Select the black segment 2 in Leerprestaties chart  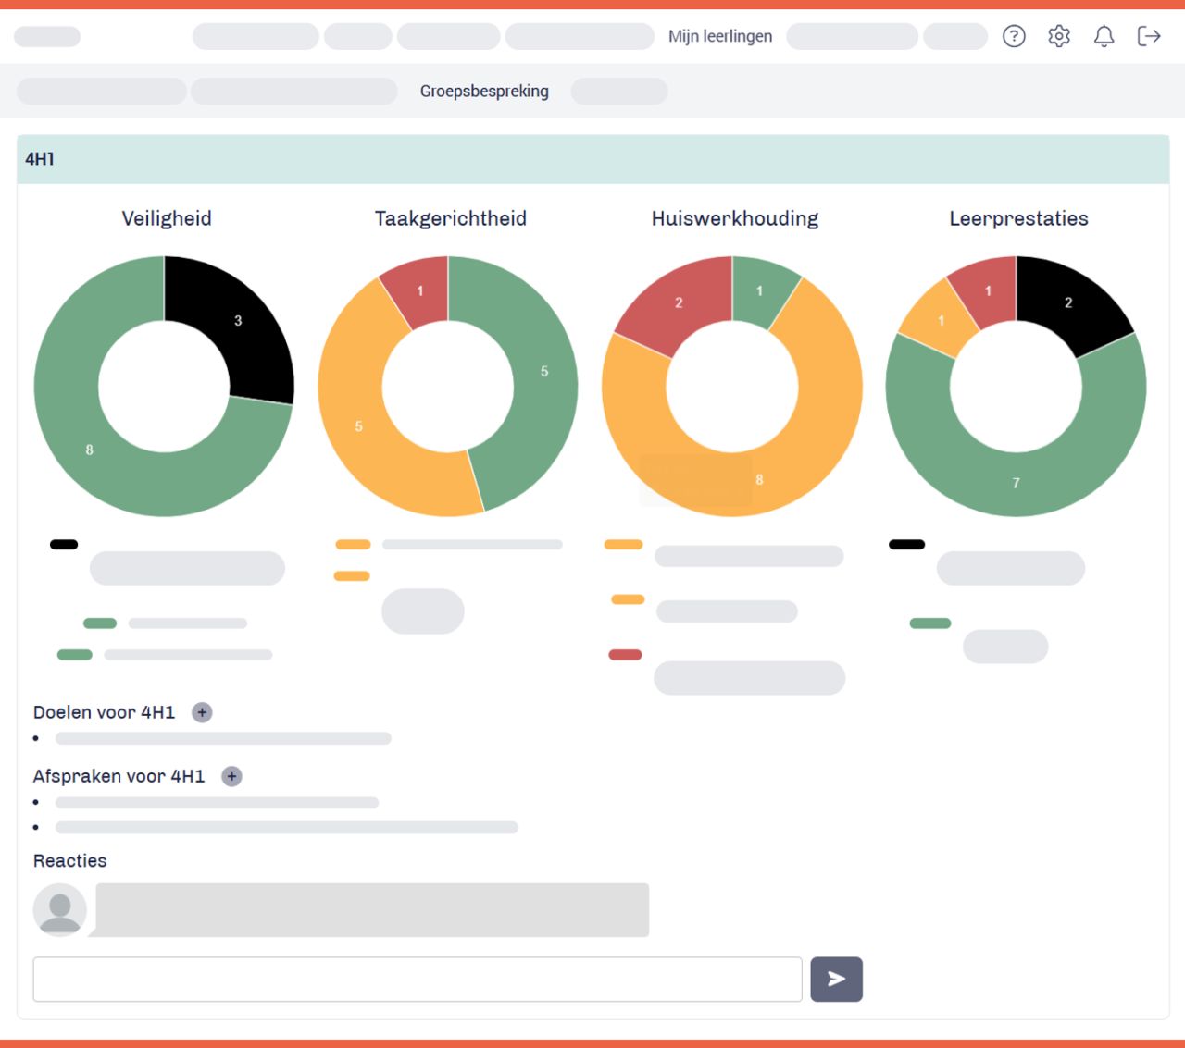click(x=1068, y=302)
